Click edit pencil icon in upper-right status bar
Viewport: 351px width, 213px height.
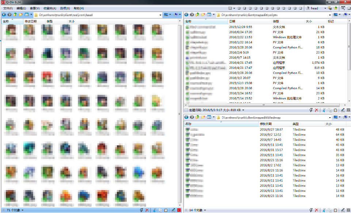click(x=343, y=110)
